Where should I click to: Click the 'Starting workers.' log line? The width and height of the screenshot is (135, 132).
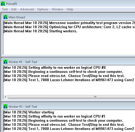pyautogui.click(x=40, y=31)
